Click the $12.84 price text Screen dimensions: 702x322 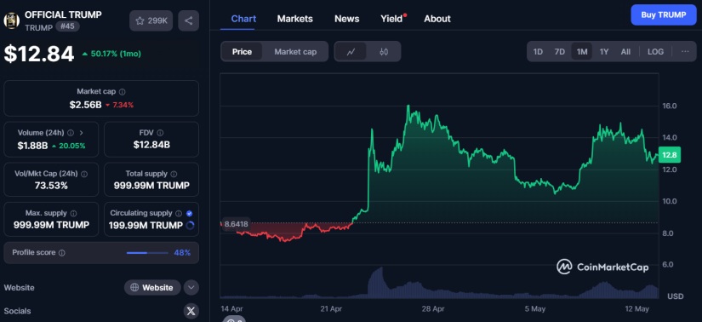pyautogui.click(x=39, y=54)
